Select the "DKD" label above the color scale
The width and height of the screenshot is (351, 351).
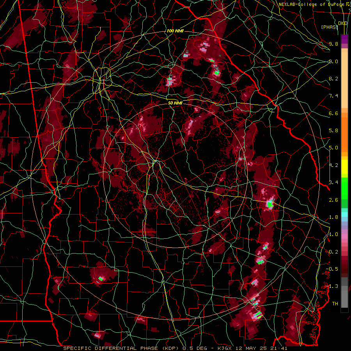(x=342, y=23)
